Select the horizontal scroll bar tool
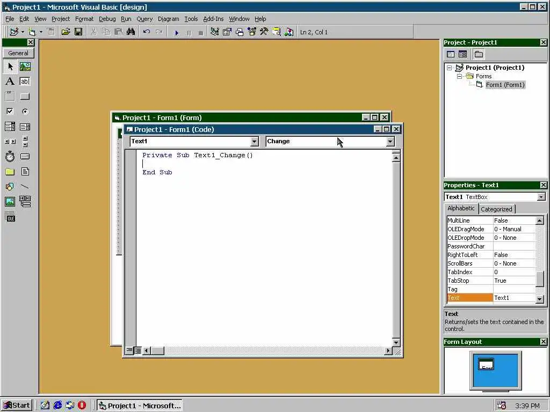Screen dimensions: 550x412 pos(10,142)
